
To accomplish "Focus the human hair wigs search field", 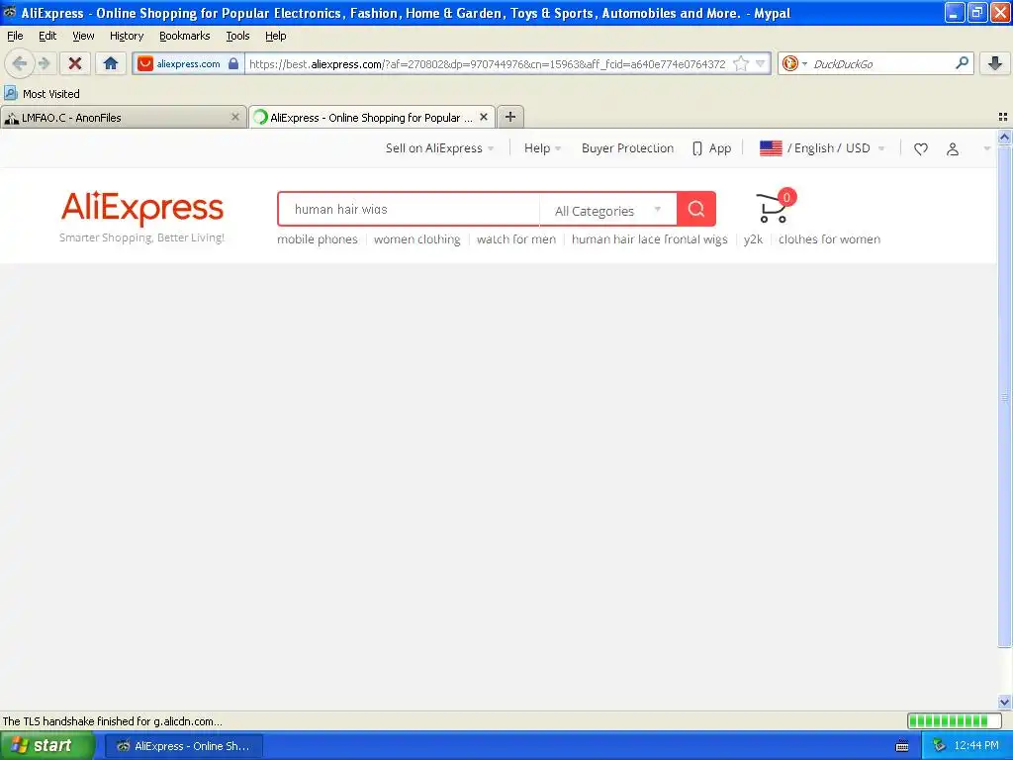I will [x=409, y=209].
